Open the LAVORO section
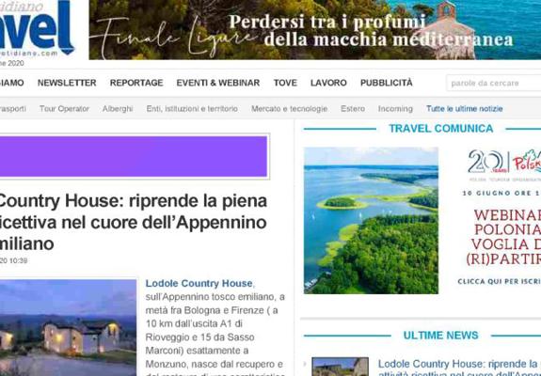 328,83
